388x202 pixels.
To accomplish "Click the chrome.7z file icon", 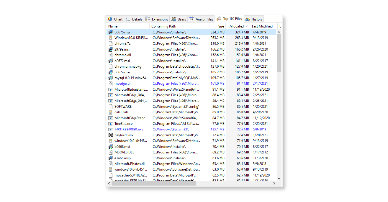I will pyautogui.click(x=111, y=43).
